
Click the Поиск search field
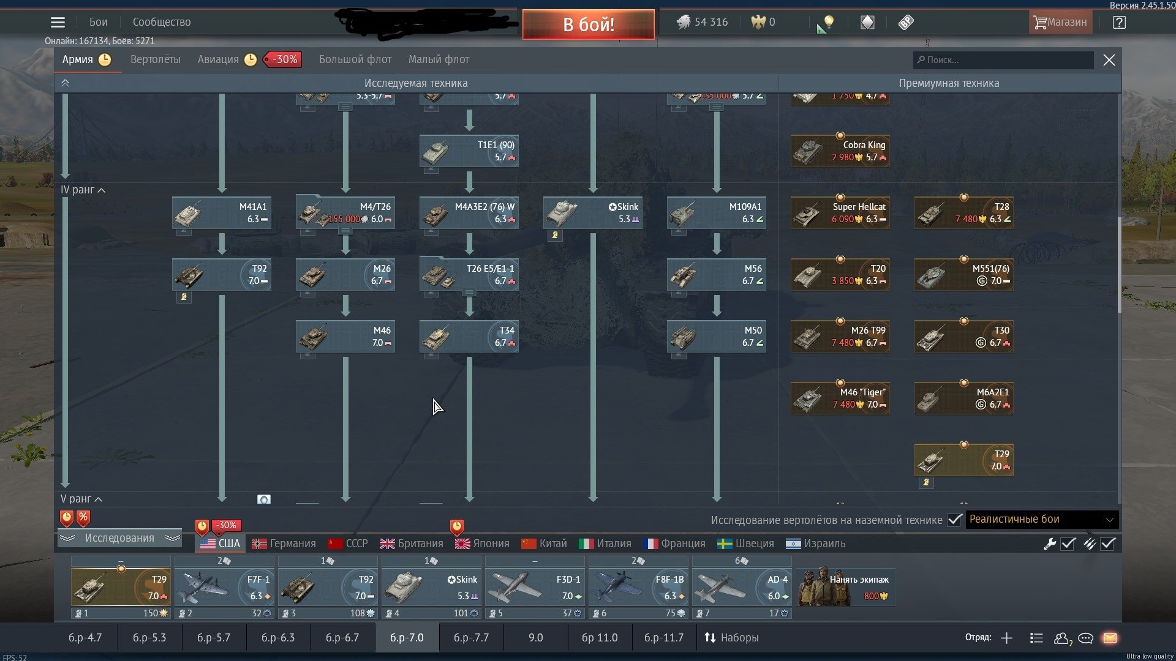1005,60
